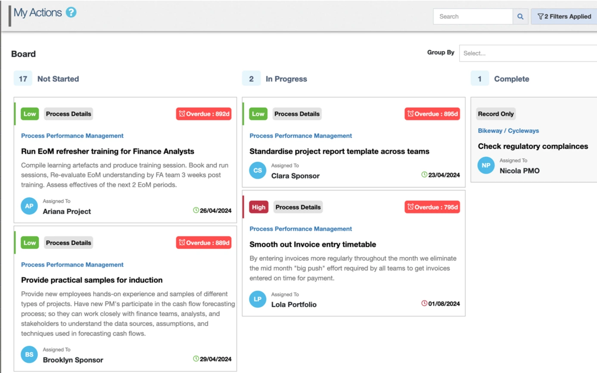Click the High priority tag
597x373 pixels.
(x=258, y=207)
